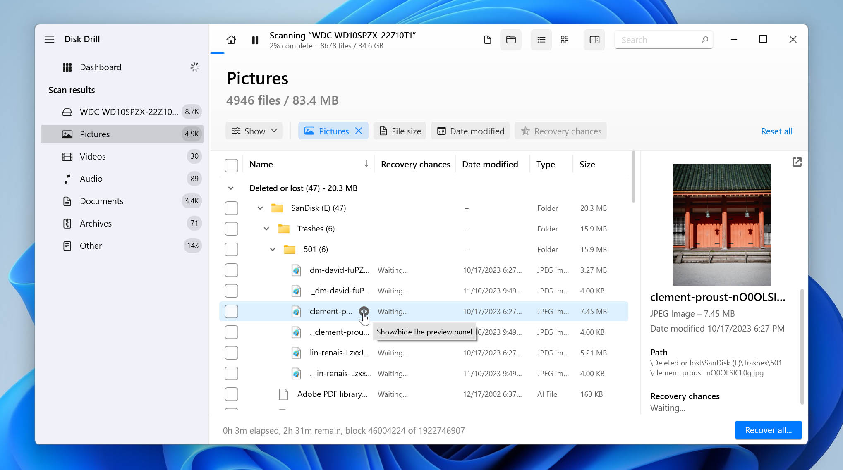This screenshot has height=470, width=843.
Task: Click Reset all filters link
Action: point(776,131)
